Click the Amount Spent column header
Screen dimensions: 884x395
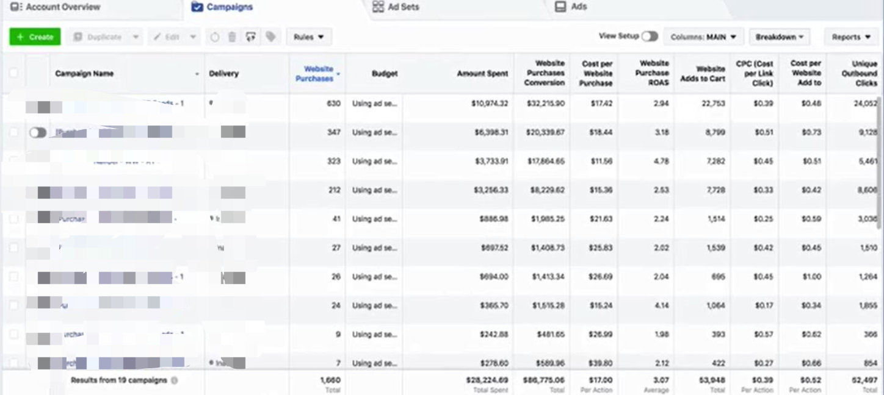pyautogui.click(x=482, y=74)
